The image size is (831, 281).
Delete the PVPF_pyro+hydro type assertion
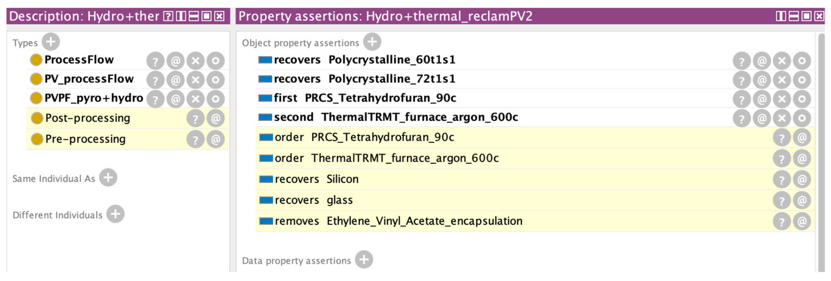[x=195, y=99]
